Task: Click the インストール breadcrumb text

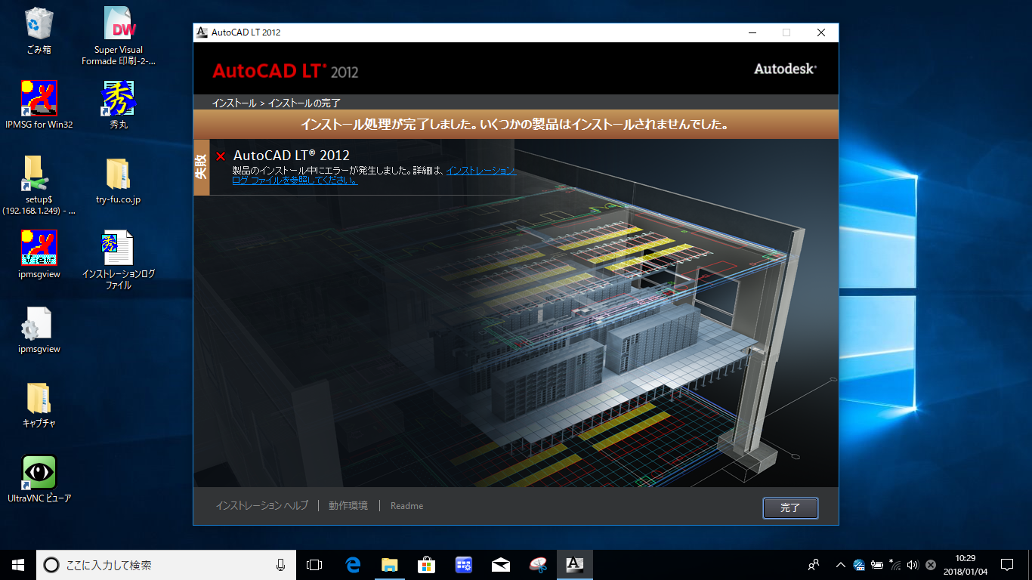Action: tap(234, 103)
